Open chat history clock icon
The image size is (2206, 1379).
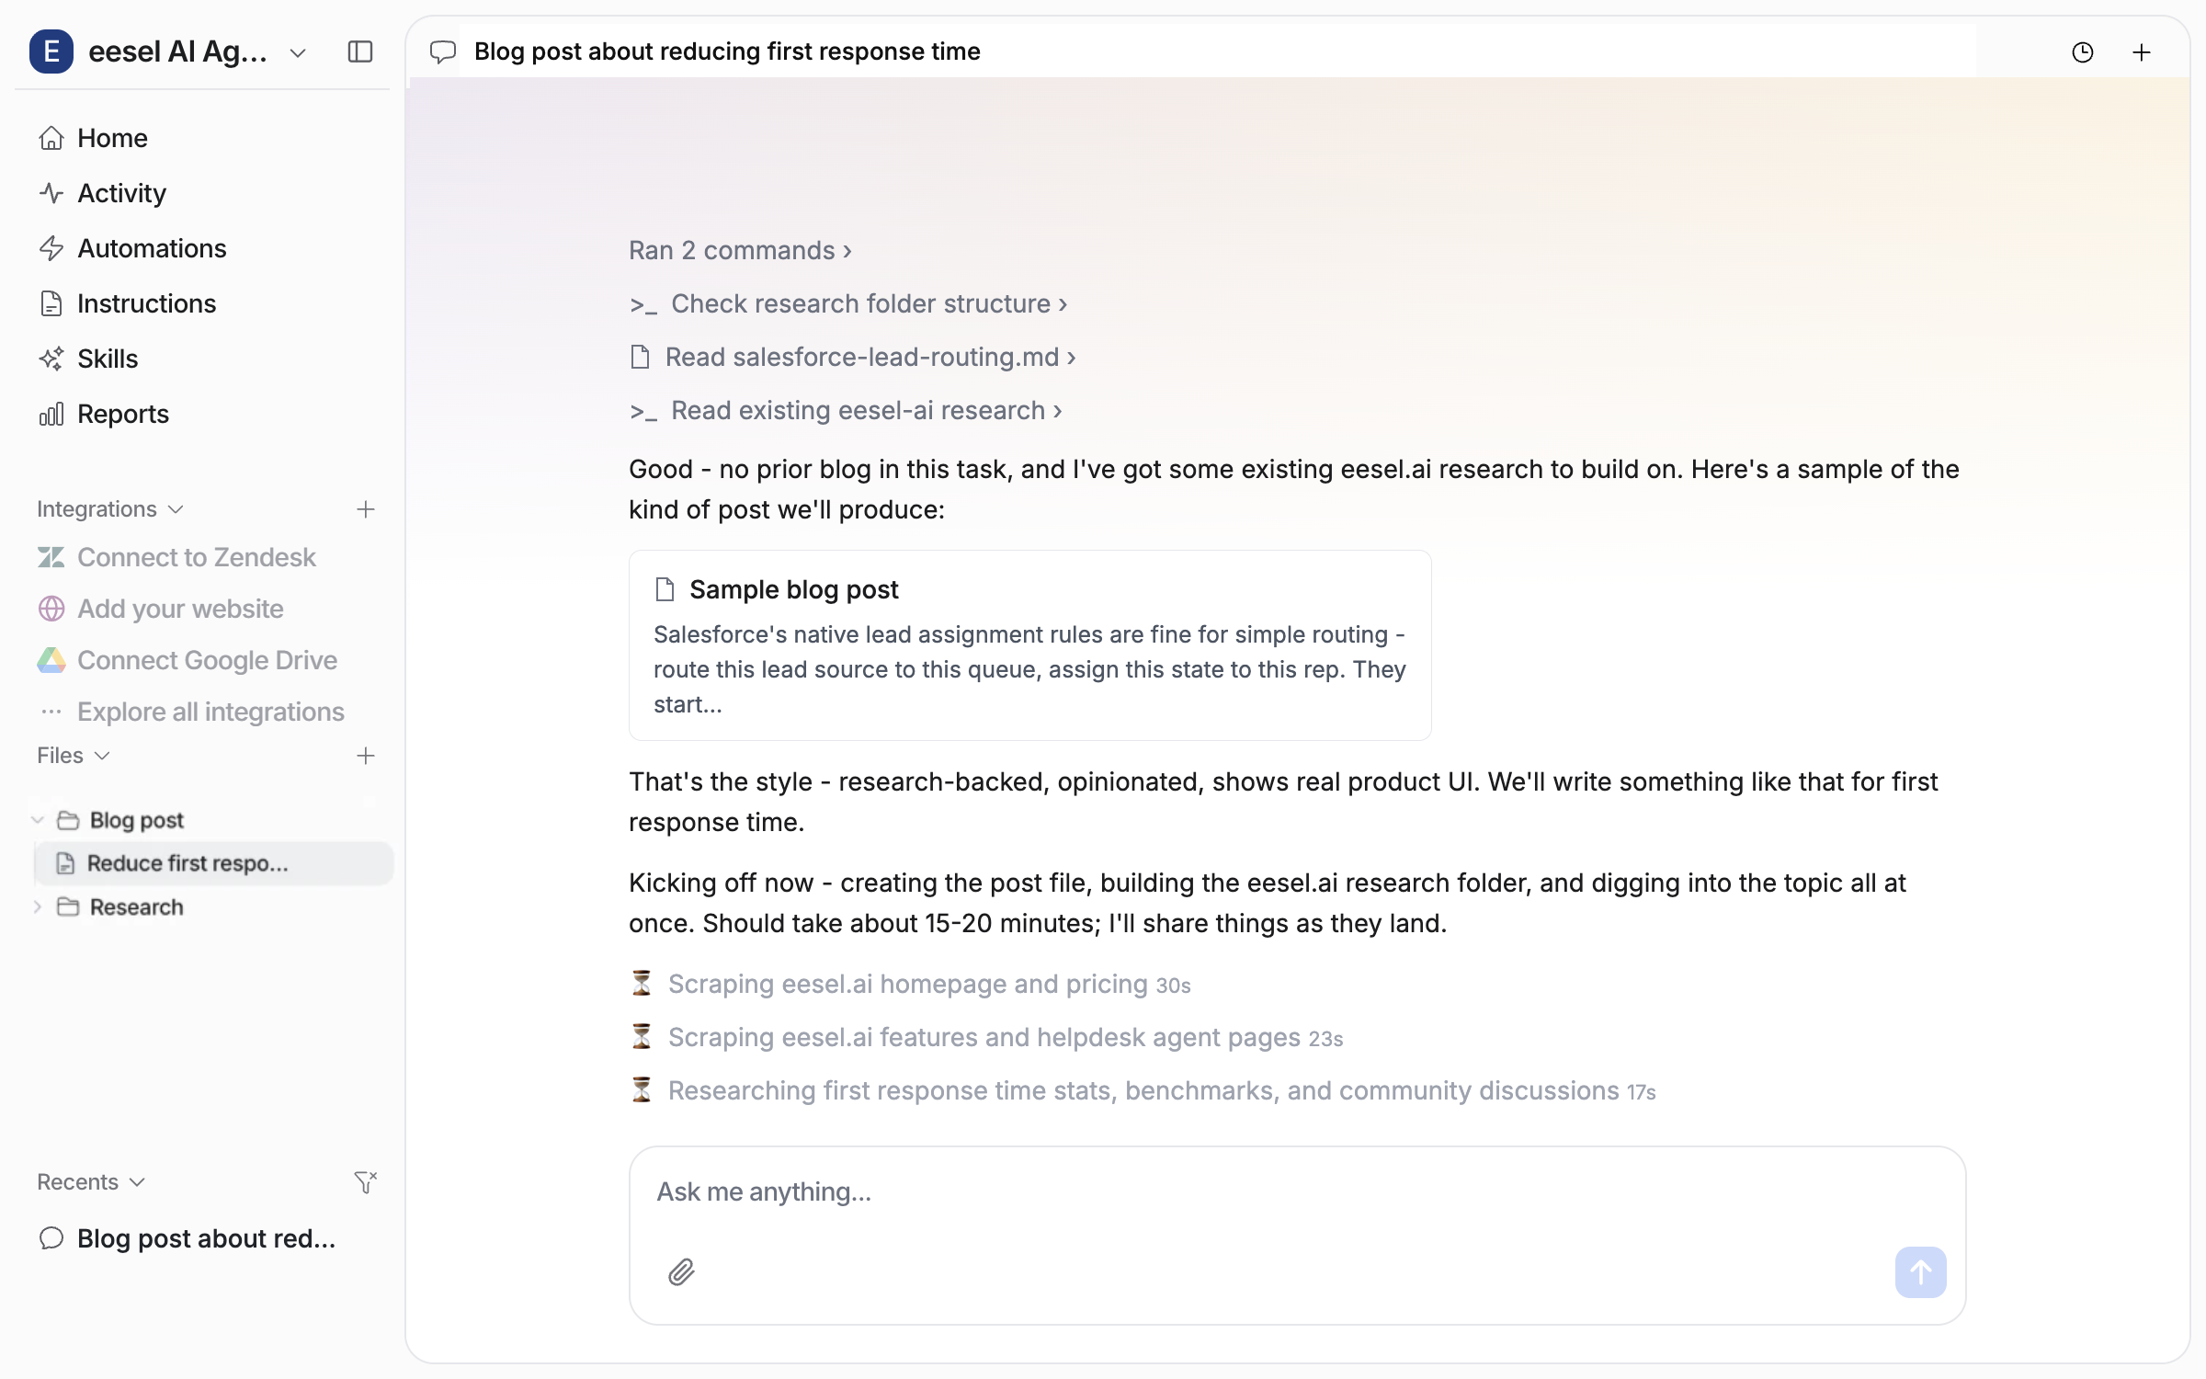[2082, 52]
